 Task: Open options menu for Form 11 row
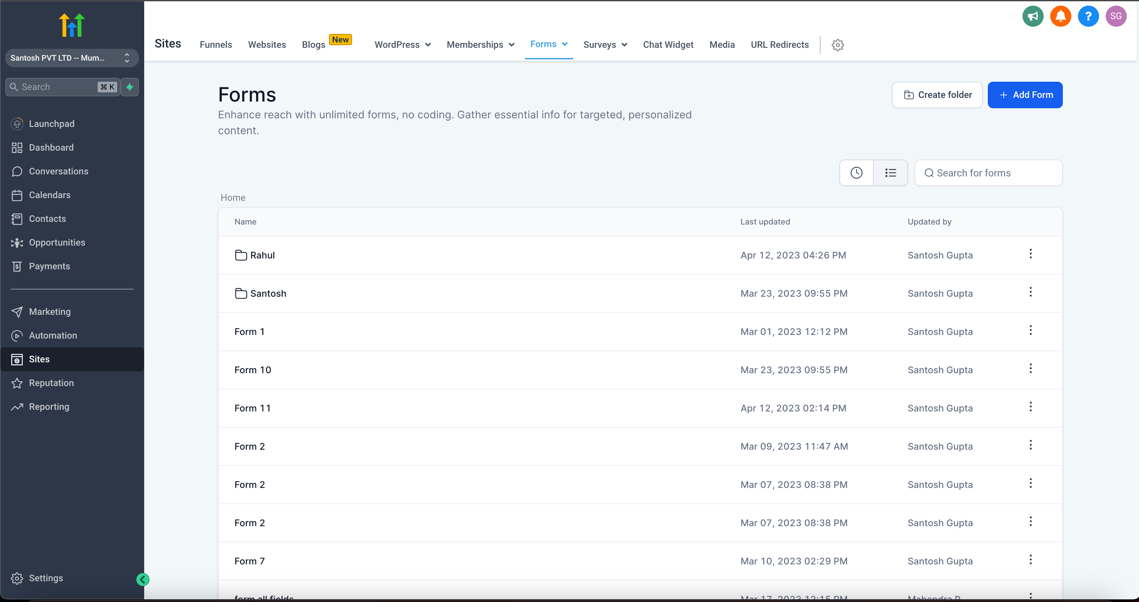[x=1030, y=407]
